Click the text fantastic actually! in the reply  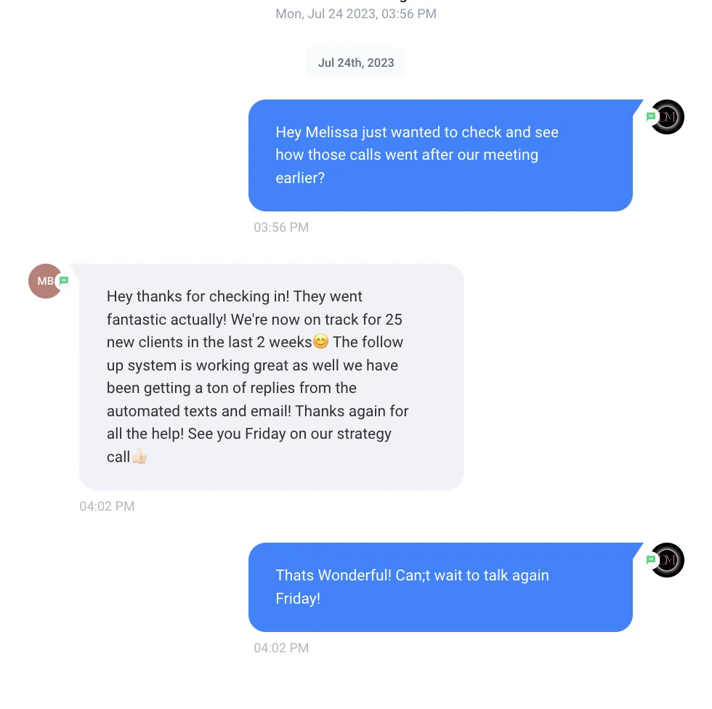coord(166,320)
